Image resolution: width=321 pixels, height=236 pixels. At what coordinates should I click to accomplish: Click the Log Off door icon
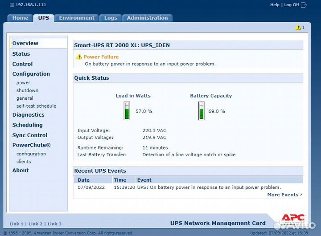[x=304, y=5]
